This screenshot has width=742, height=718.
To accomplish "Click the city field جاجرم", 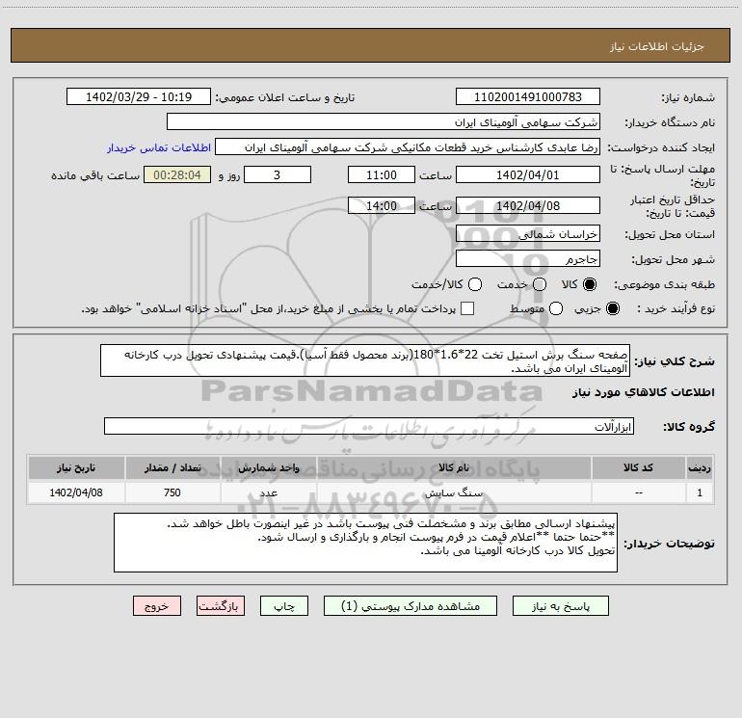I will [528, 258].
